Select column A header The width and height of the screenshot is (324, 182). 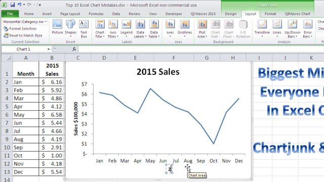tap(26, 58)
